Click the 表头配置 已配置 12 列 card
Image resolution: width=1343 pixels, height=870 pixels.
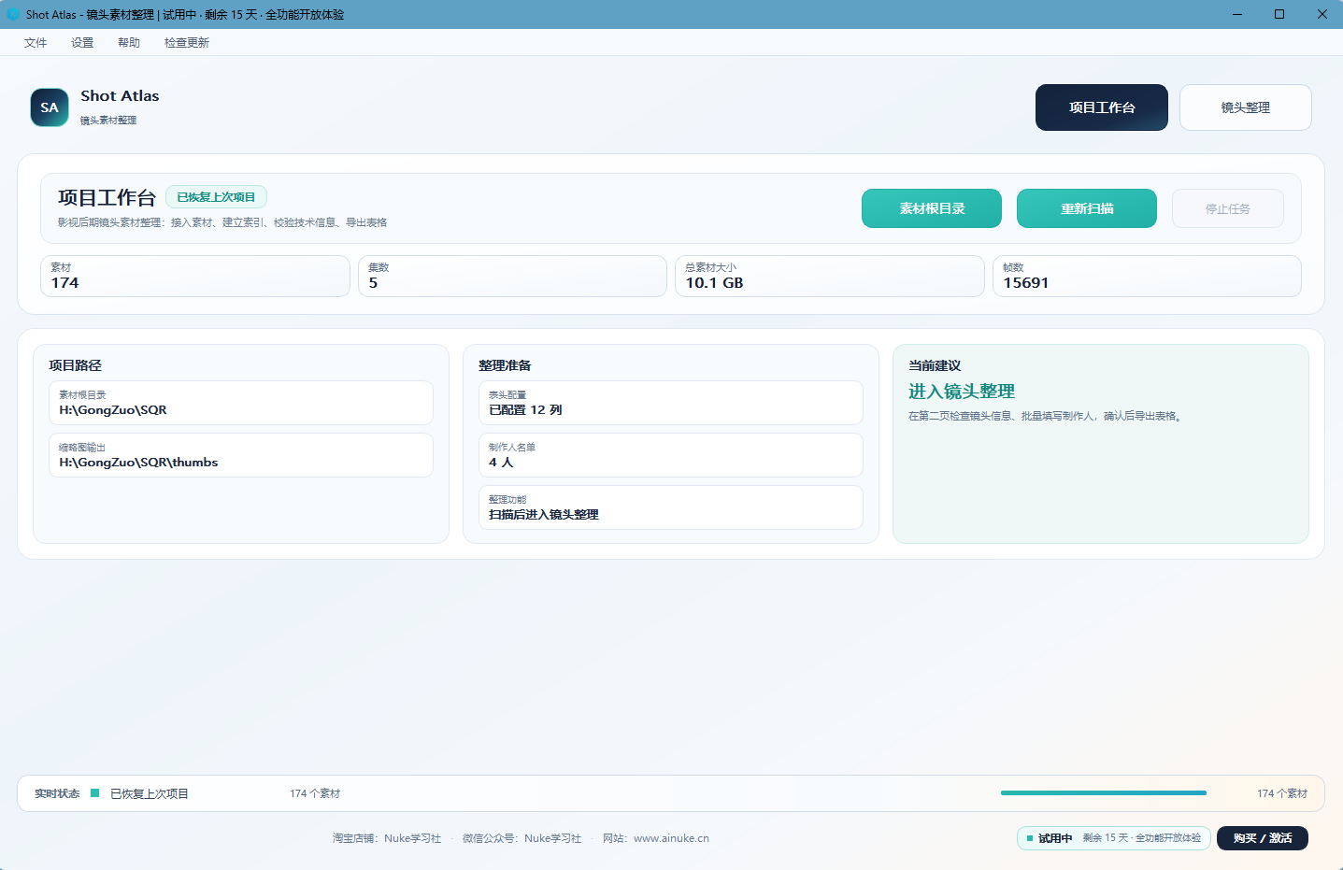[671, 403]
